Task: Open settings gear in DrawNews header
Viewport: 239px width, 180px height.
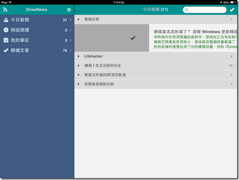Action: coord(69,10)
